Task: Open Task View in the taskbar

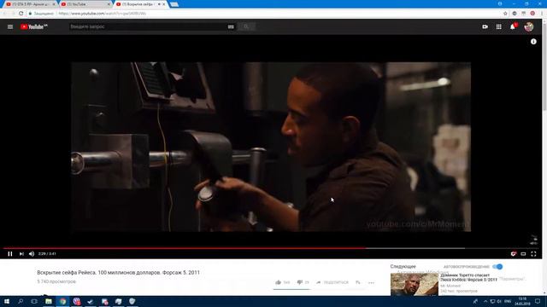Action: click(x=34, y=301)
